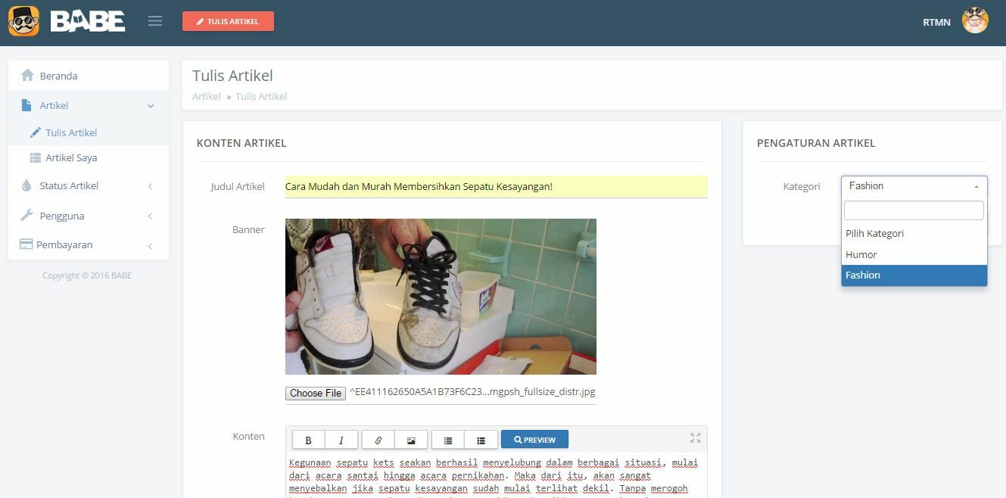Click the Tulis Artikel breadcrumb

(x=261, y=96)
